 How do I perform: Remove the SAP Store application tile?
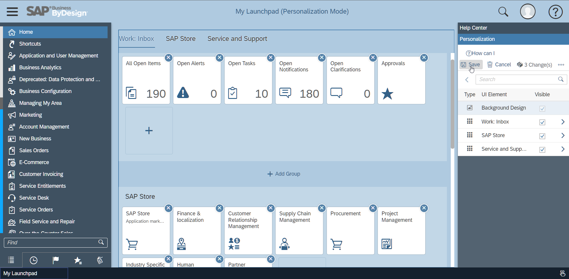point(168,208)
